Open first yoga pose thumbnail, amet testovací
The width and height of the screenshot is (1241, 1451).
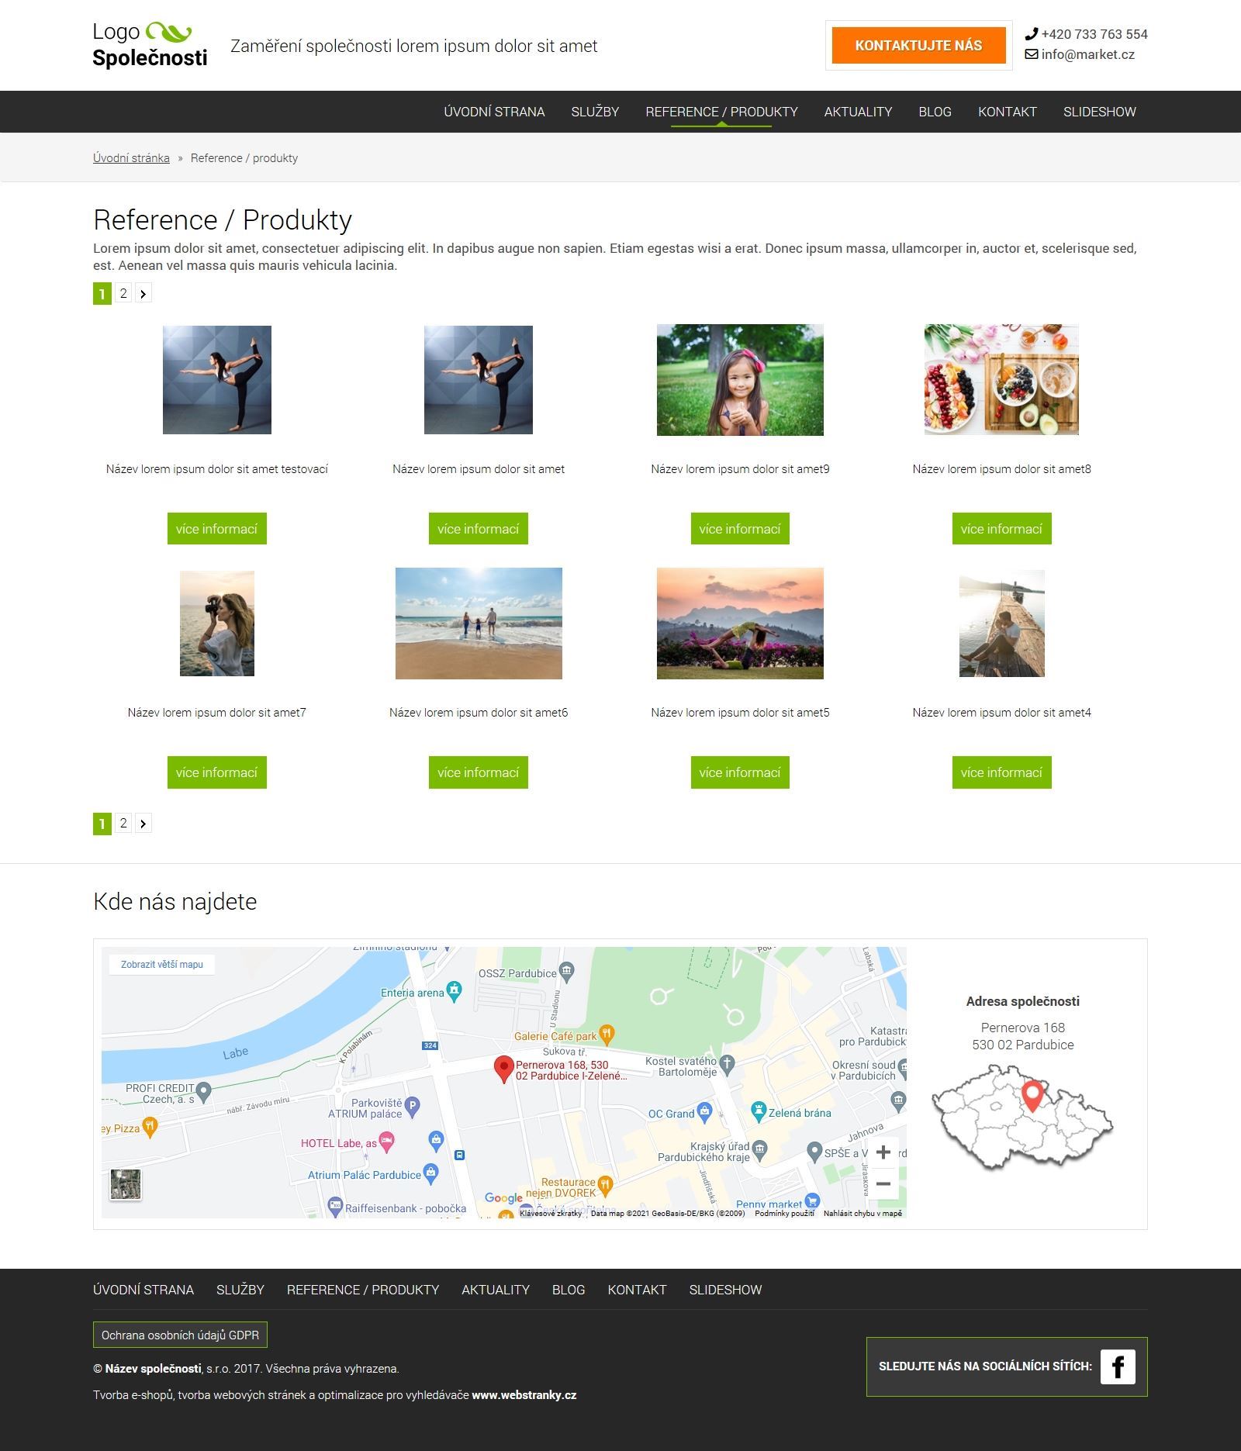[x=217, y=380]
